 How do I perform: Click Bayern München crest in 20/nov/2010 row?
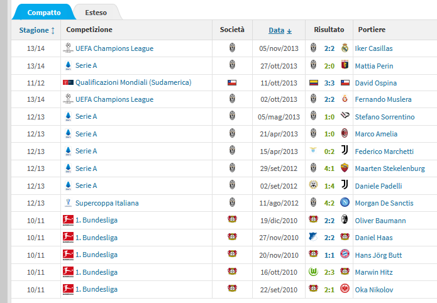tap(345, 254)
